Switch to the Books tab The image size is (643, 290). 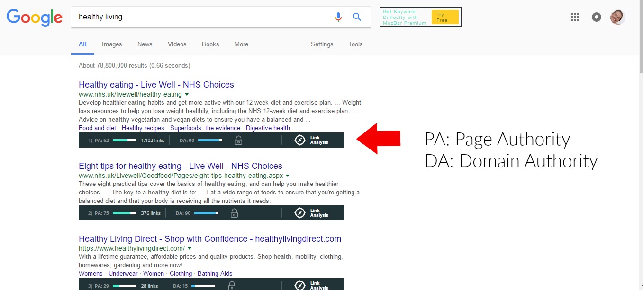(x=210, y=44)
